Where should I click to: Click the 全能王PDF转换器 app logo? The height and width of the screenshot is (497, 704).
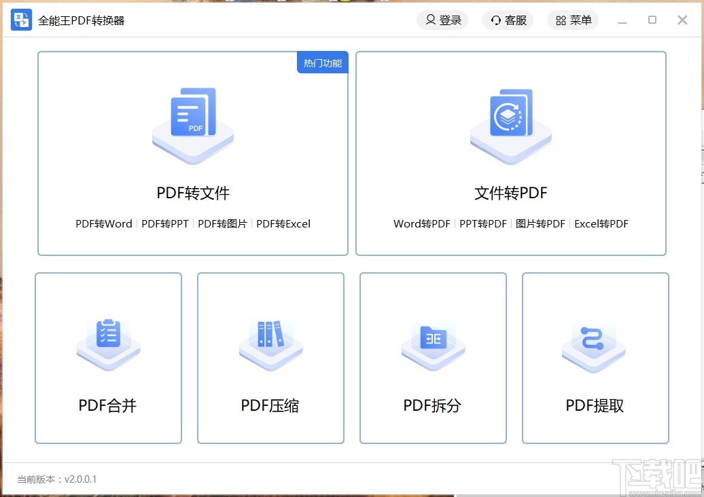(20, 20)
